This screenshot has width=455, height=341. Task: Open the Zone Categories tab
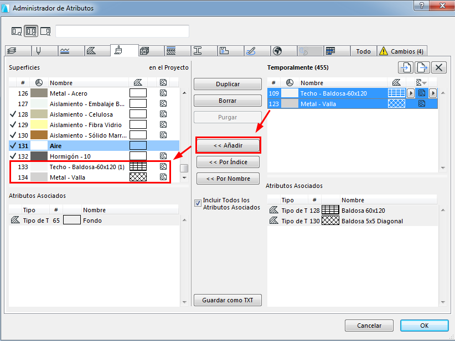pos(231,51)
